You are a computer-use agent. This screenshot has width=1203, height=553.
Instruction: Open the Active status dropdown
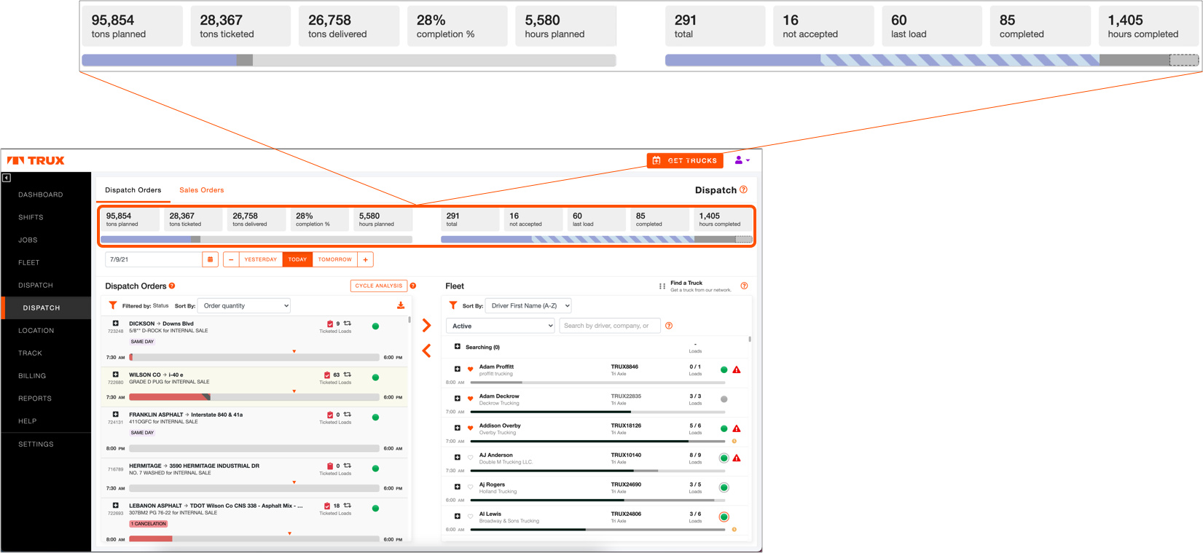(500, 326)
